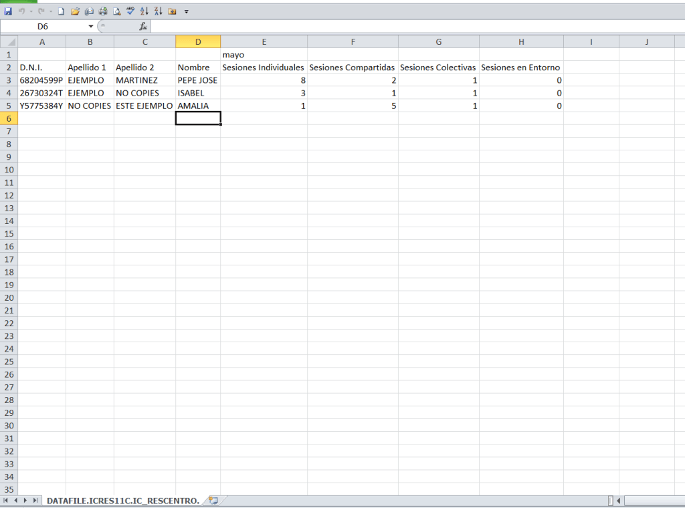Sort Z to A descending

point(158,11)
